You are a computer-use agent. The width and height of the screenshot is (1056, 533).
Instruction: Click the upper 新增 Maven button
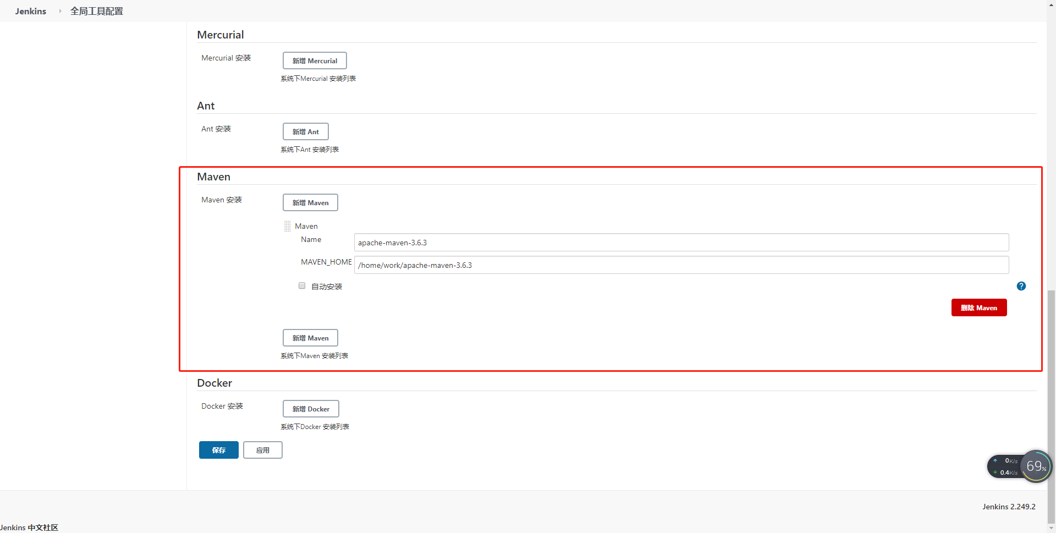tap(310, 202)
